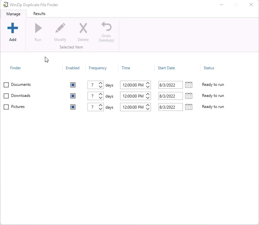Click Documents start date 8/3/2022 field
This screenshot has height=225, width=259.
pos(170,85)
